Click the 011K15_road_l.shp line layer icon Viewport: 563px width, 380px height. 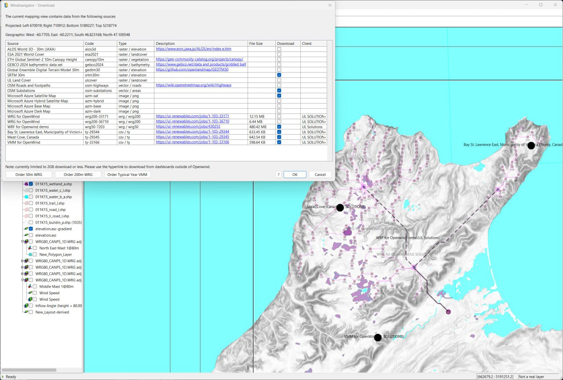pyautogui.click(x=26, y=209)
